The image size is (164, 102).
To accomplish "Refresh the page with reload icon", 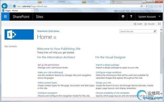I will click(147, 6).
